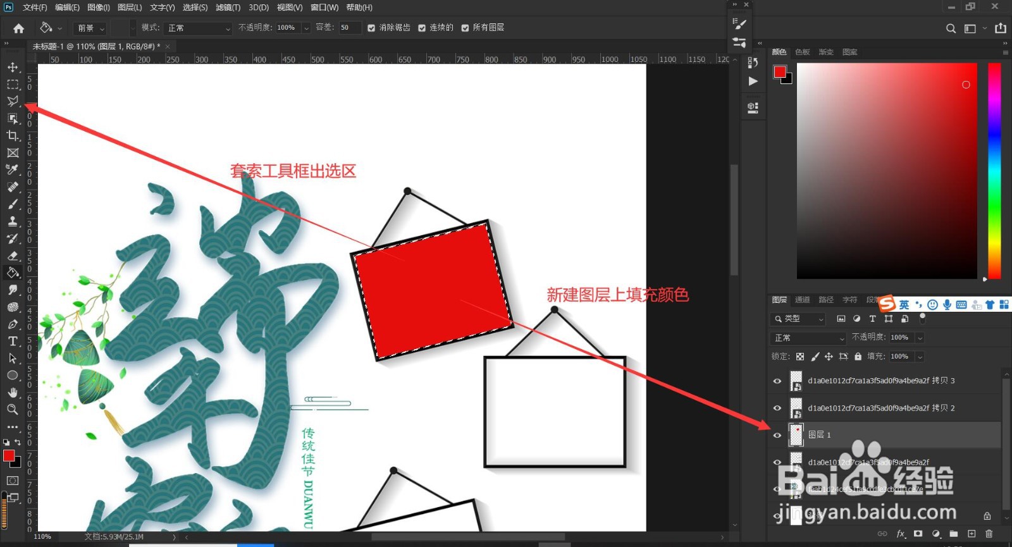Click the 未标题-1 document tab
The height and width of the screenshot is (547, 1012).
point(96,46)
